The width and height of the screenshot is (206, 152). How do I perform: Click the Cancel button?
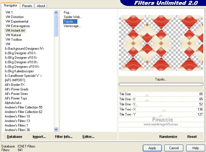[x=174, y=148]
